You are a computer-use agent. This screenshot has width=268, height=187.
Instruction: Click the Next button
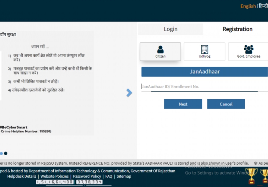click(183, 104)
